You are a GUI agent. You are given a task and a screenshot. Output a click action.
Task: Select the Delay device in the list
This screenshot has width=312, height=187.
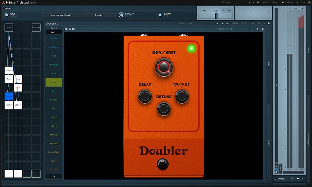[x=53, y=73]
